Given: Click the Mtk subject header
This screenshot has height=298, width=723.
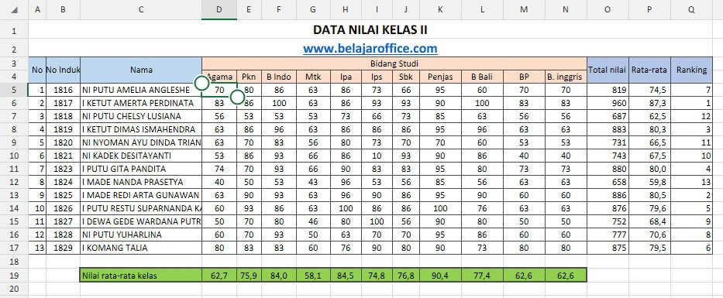Looking at the screenshot, I should tap(313, 77).
